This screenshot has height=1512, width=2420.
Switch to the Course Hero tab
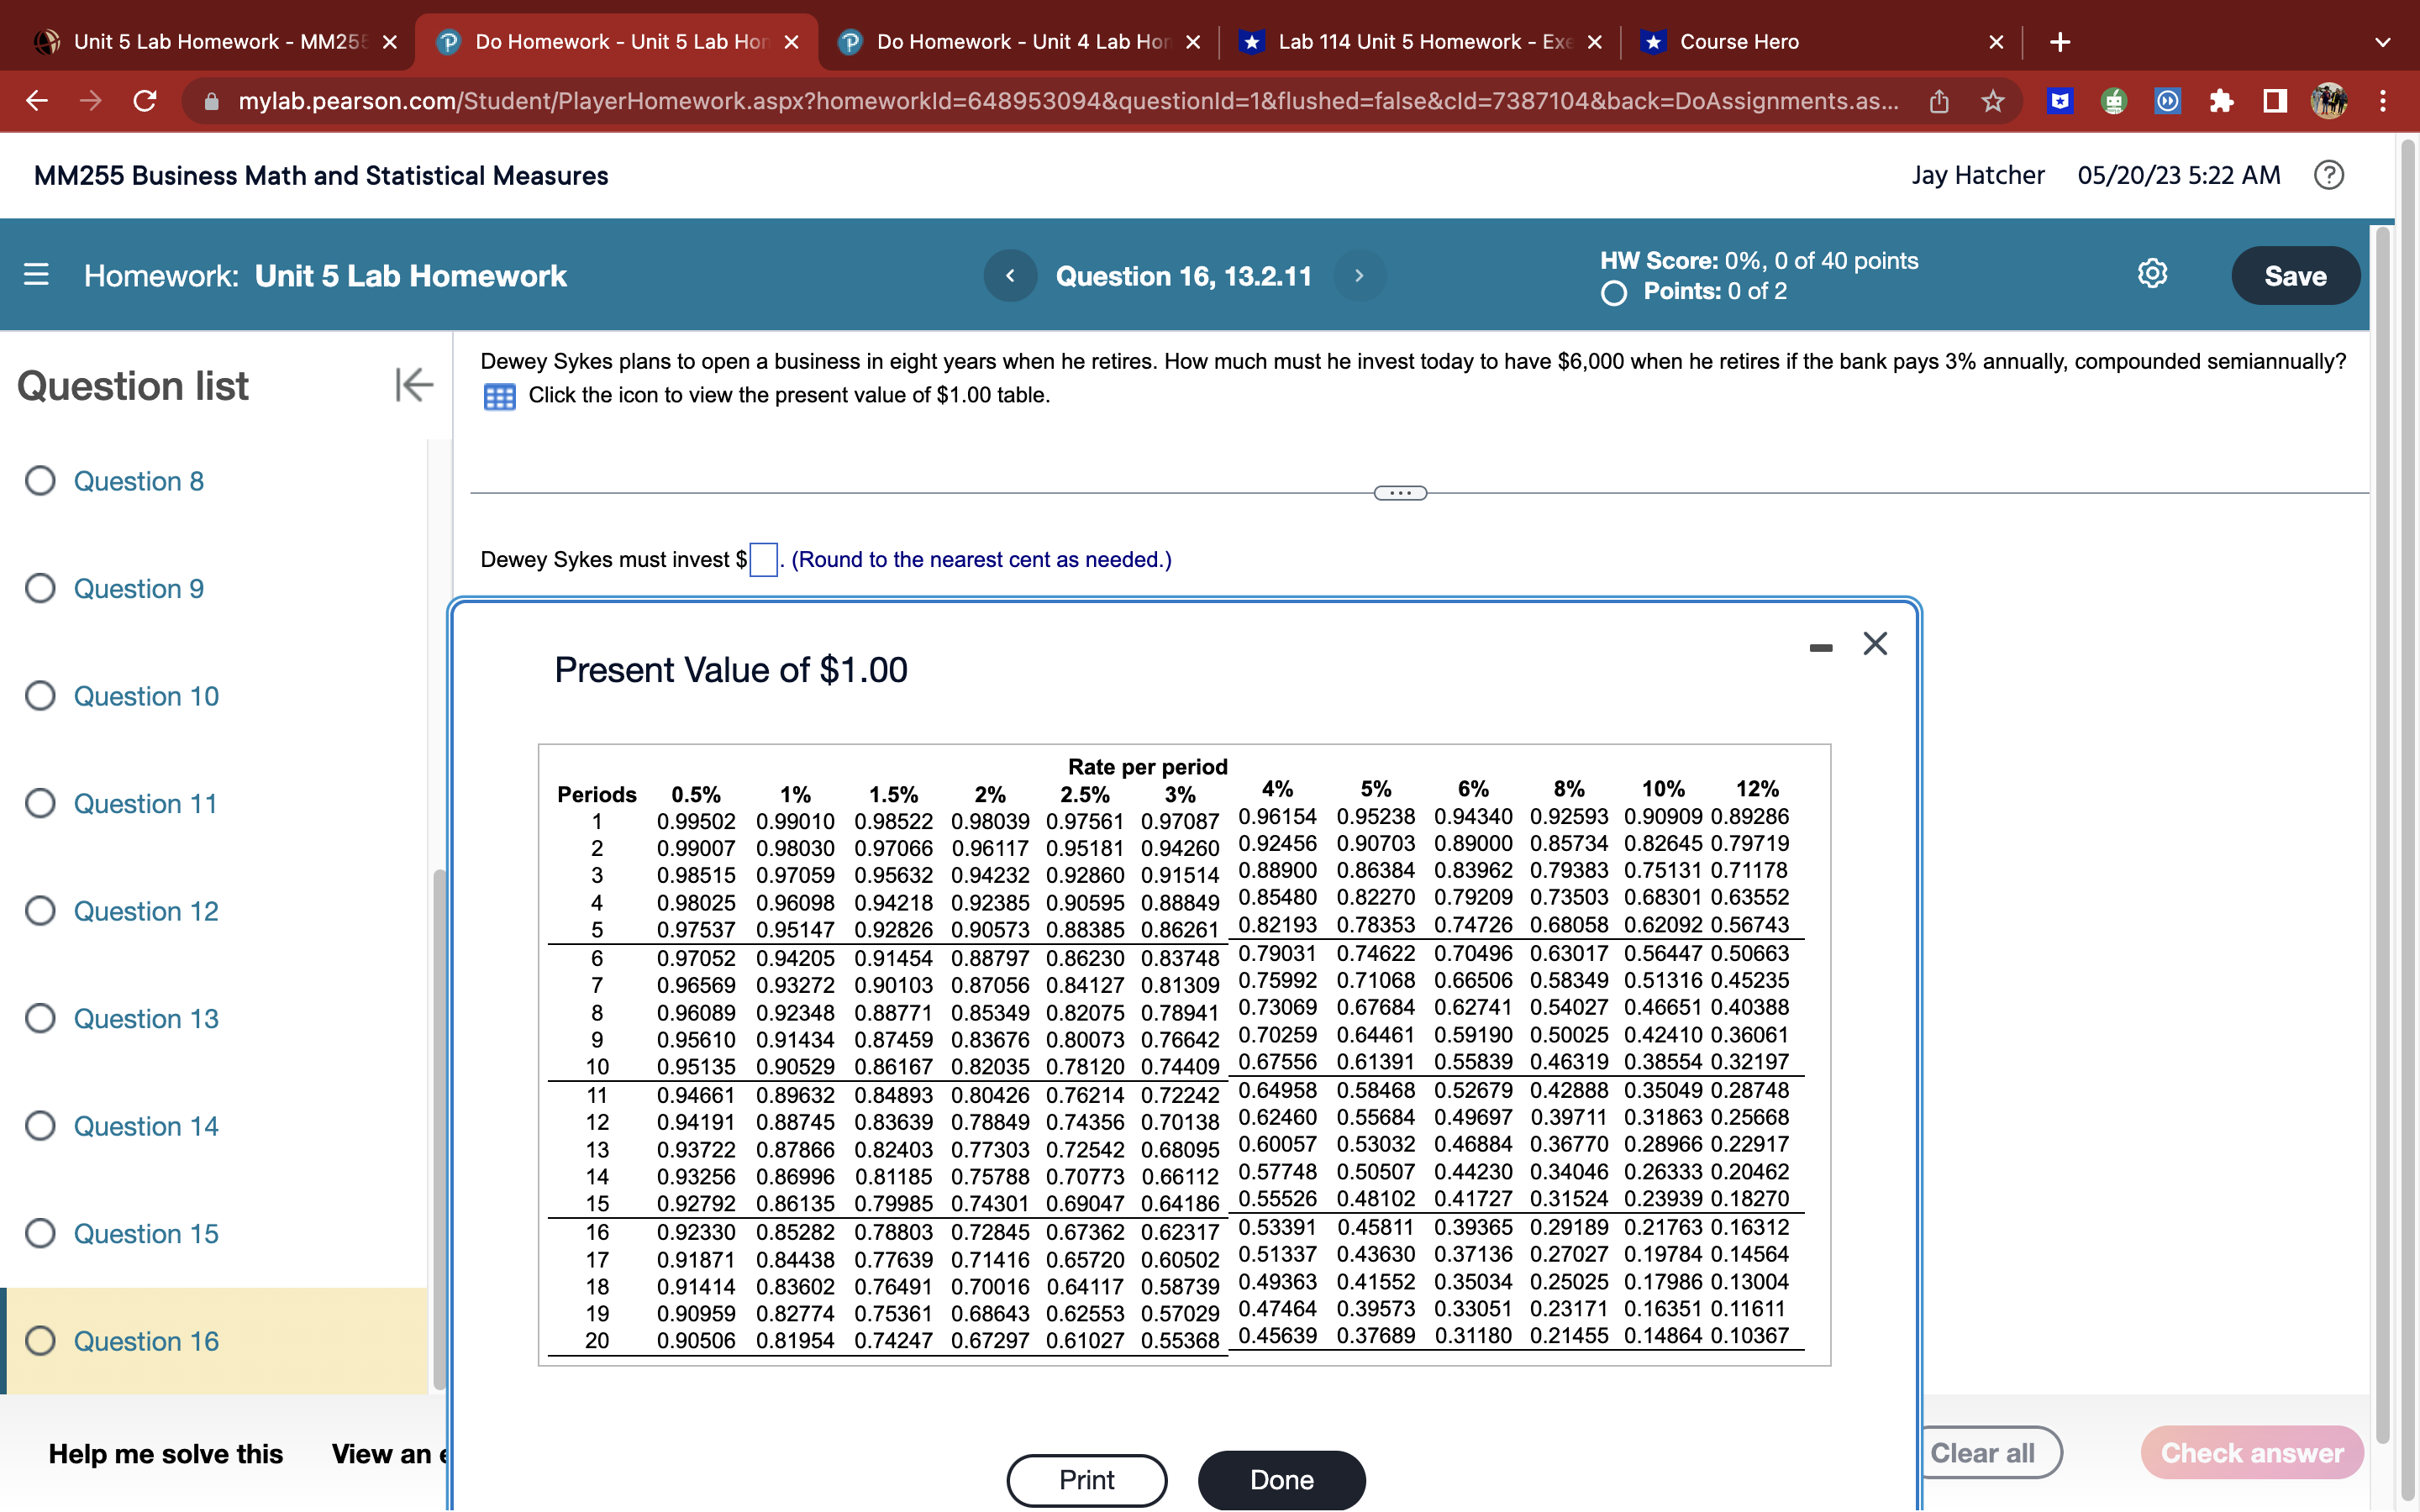tap(1740, 42)
